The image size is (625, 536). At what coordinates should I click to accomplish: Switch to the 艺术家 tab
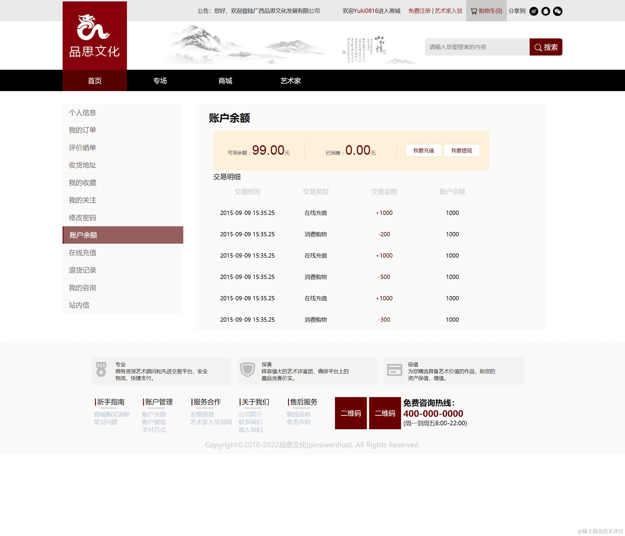click(291, 81)
